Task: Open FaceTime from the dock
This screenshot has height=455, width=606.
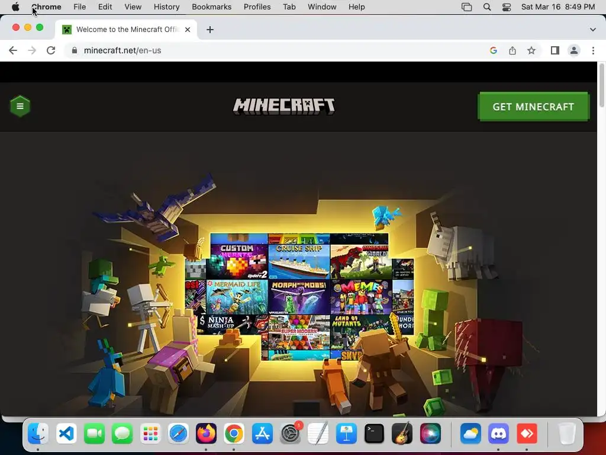Action: point(94,433)
